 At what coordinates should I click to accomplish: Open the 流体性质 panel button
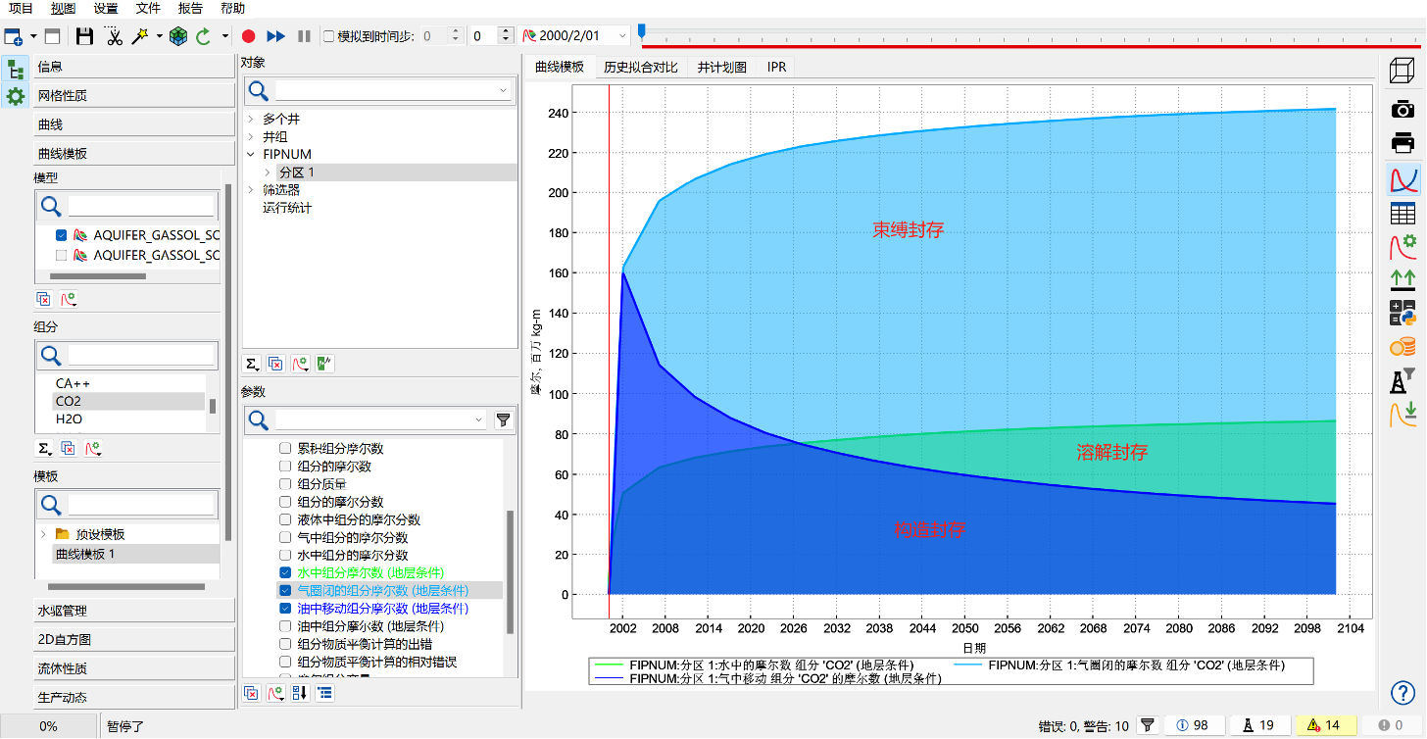click(134, 668)
